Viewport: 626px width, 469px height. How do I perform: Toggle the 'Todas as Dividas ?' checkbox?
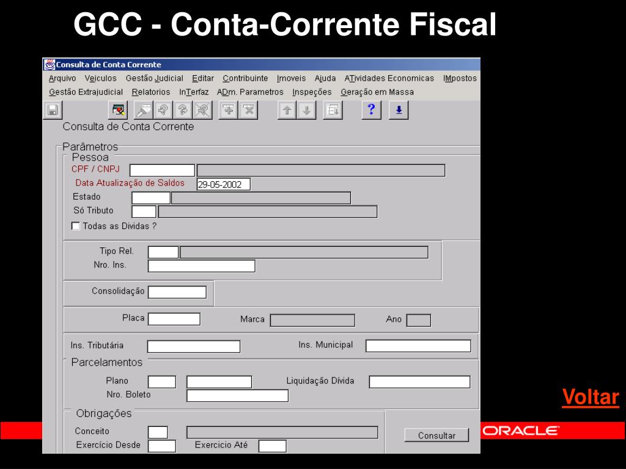(x=75, y=226)
